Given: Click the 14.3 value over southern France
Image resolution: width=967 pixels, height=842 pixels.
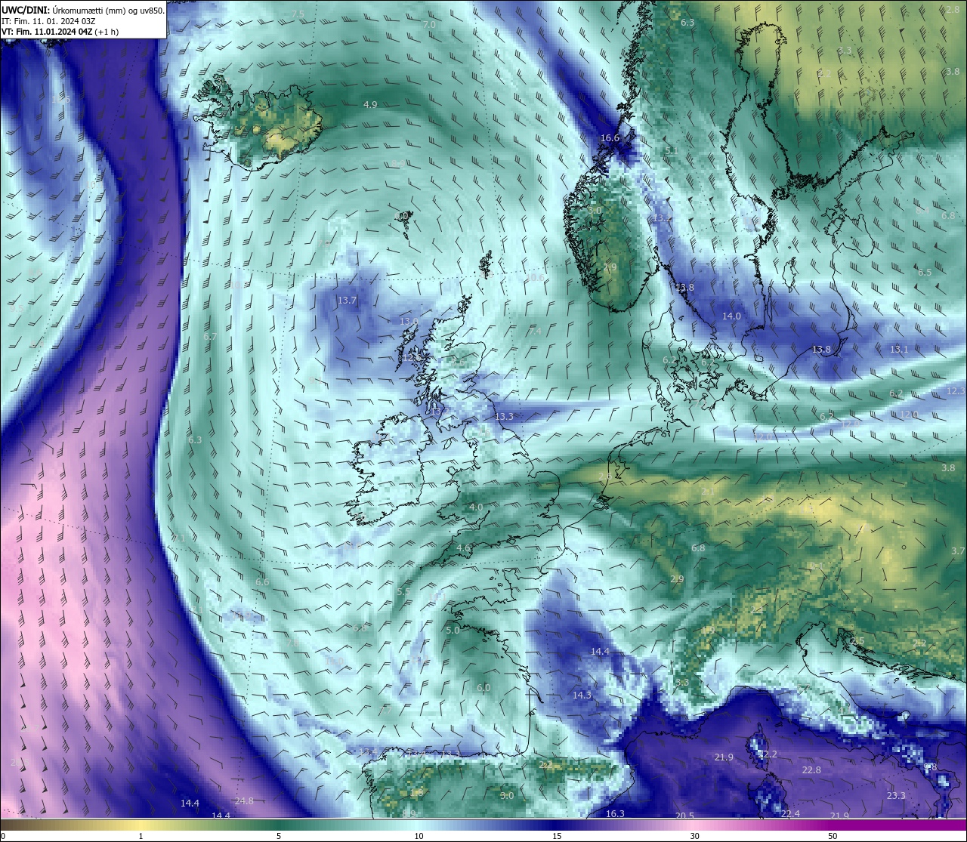Looking at the screenshot, I should (582, 695).
